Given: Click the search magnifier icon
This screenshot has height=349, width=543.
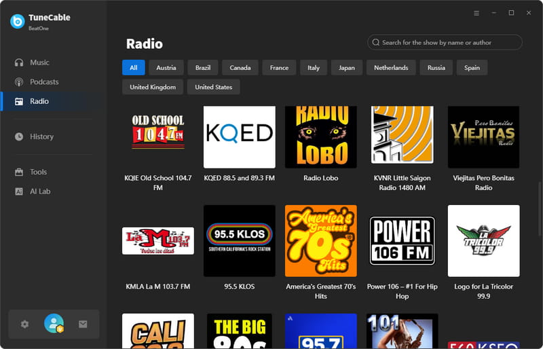Looking at the screenshot, I should pyautogui.click(x=376, y=42).
